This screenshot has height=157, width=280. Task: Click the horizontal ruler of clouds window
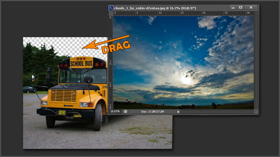184,14
